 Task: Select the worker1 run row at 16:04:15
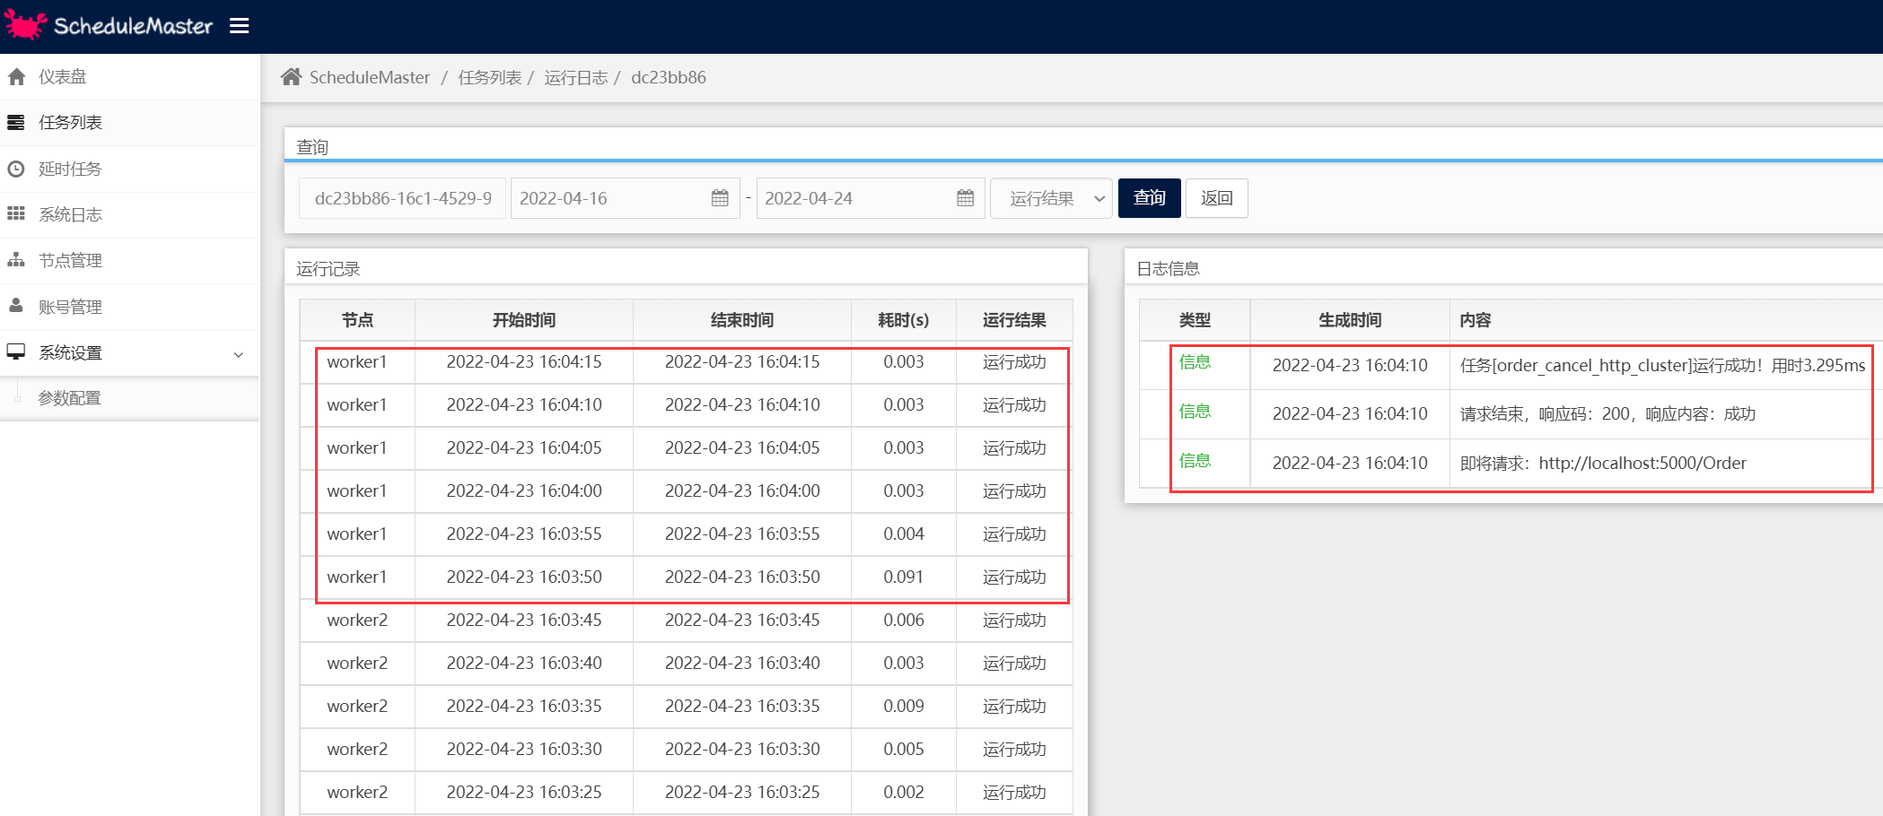(687, 362)
